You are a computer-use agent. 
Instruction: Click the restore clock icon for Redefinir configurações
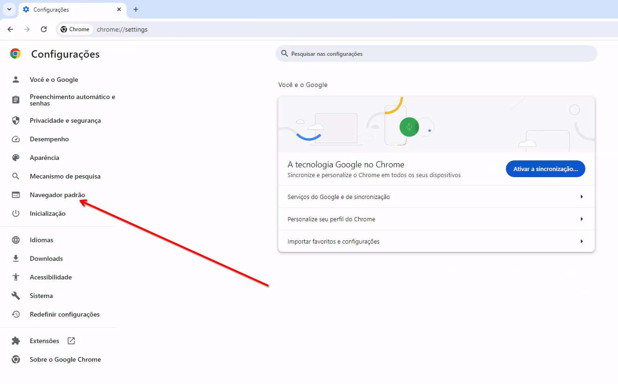16,314
